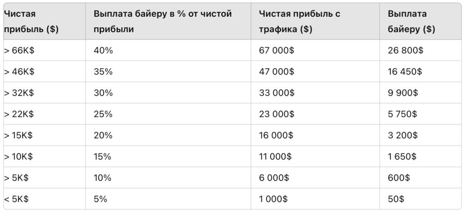Viewport: 465px width, 213px height.
Task: Click the "Чистая прибыль с трафика ($)" header
Action: click(x=315, y=22)
